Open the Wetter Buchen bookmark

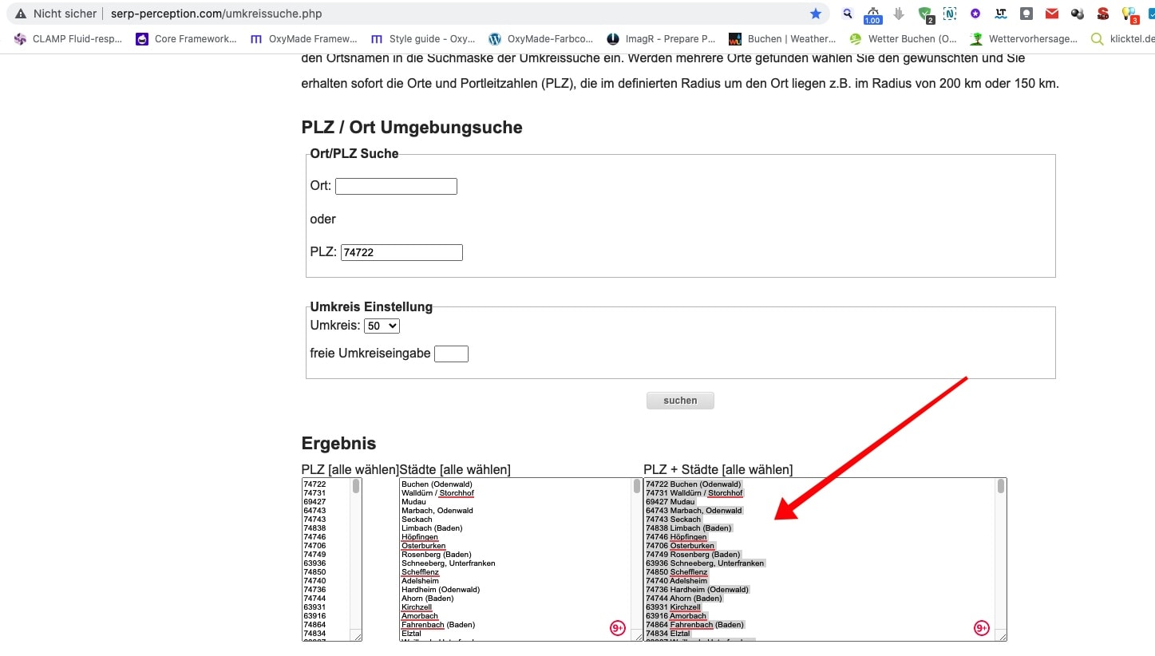(903, 38)
